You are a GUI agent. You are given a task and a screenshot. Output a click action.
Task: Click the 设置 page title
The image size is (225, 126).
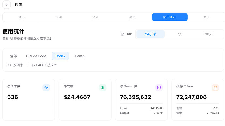[x=19, y=5]
